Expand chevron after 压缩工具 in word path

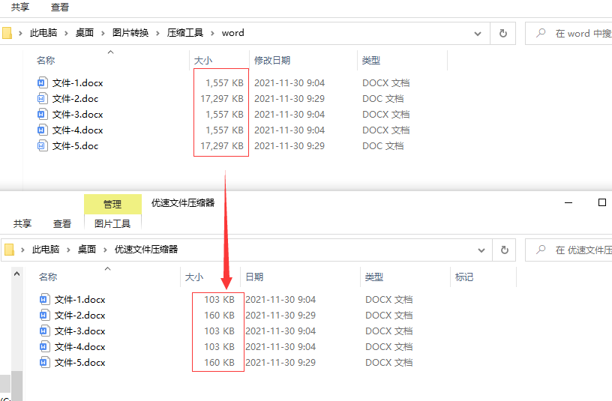(212, 33)
